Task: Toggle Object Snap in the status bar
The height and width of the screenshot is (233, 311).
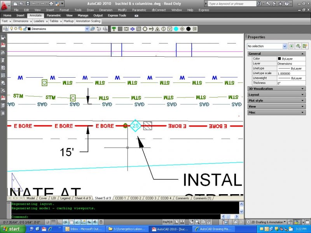Action: [72, 221]
